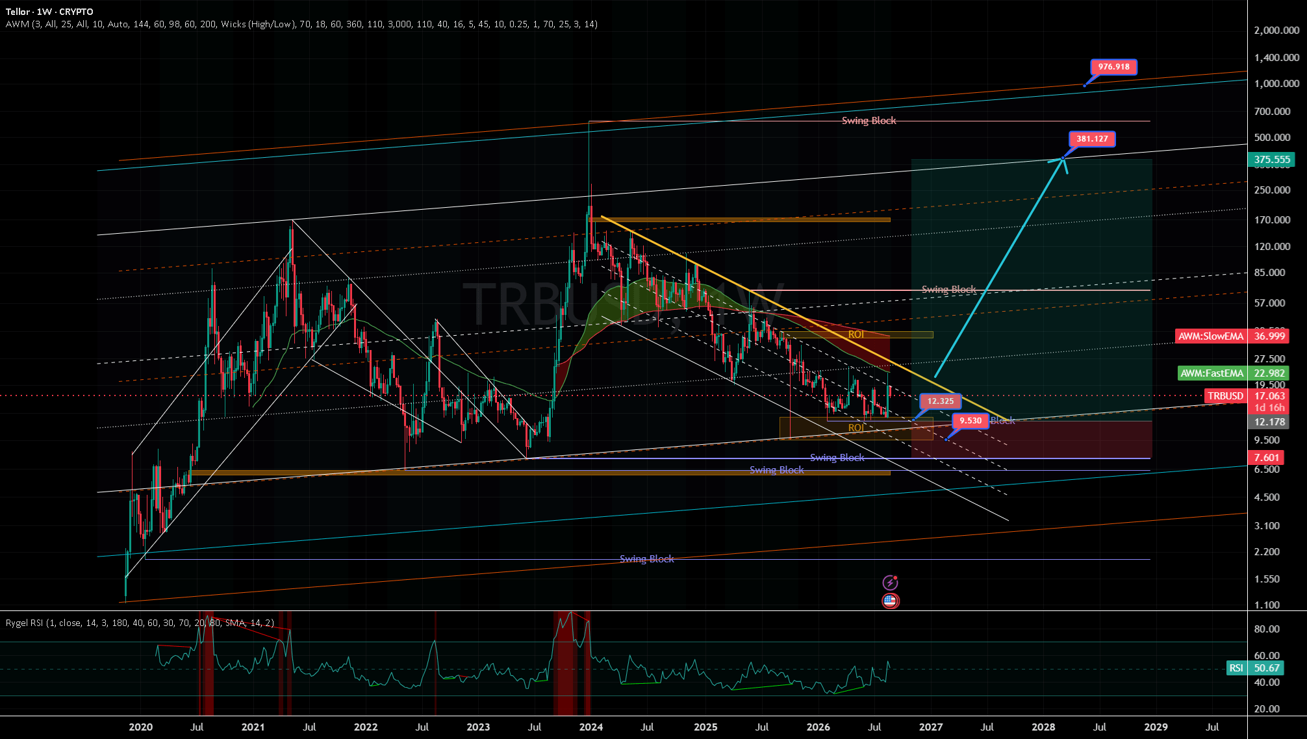
Task: Click 250.000 on the price axis
Action: (x=1273, y=190)
